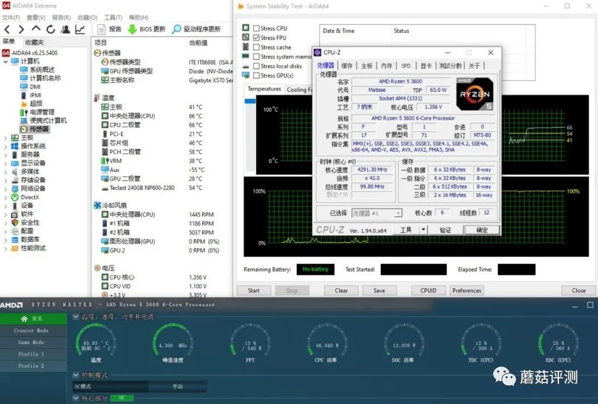Click Clear button in stability test
598x404 pixels.
click(341, 291)
